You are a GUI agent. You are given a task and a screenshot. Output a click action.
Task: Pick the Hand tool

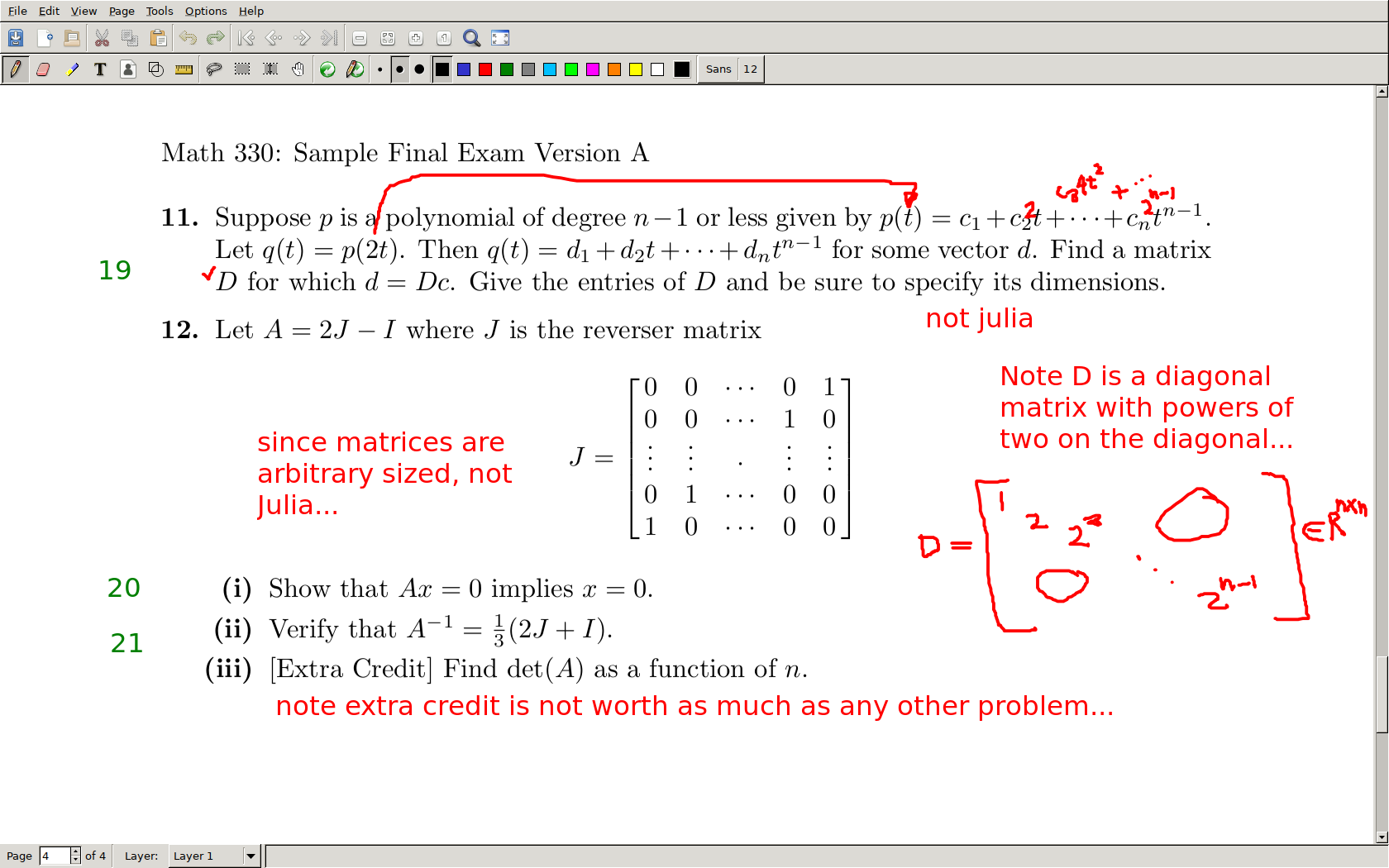298,69
